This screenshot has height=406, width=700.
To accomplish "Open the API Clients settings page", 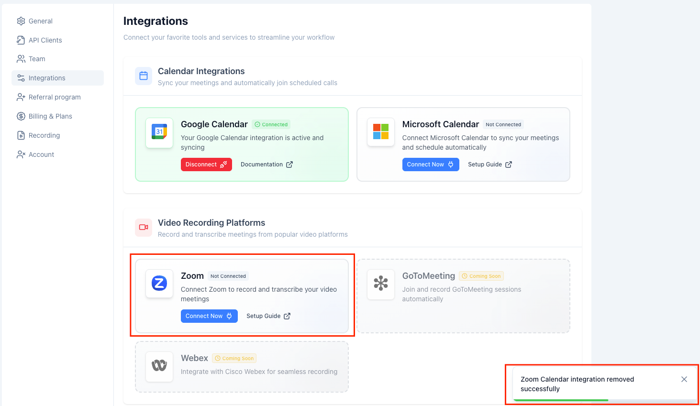I will click(x=45, y=40).
